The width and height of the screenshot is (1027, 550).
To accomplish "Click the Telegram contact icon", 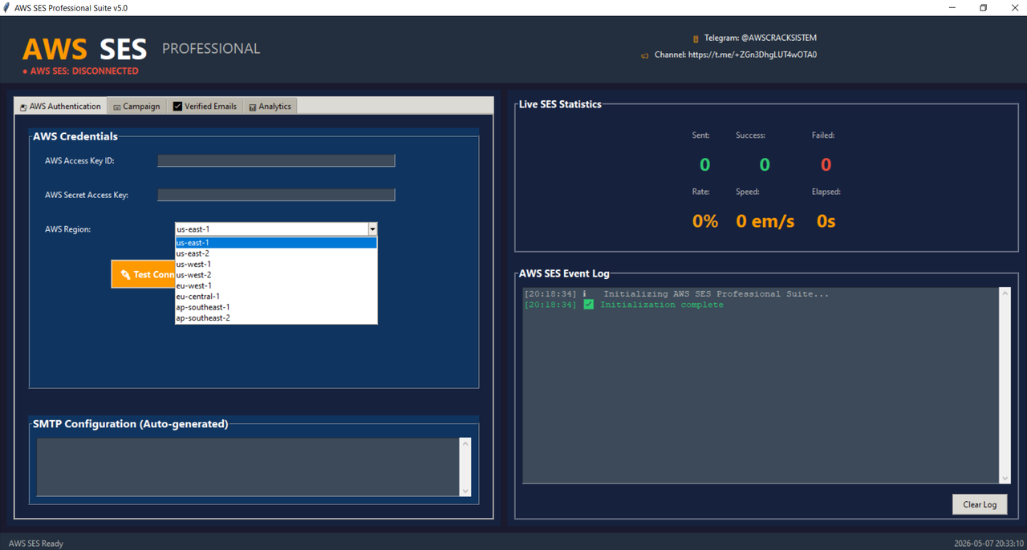I will (696, 38).
